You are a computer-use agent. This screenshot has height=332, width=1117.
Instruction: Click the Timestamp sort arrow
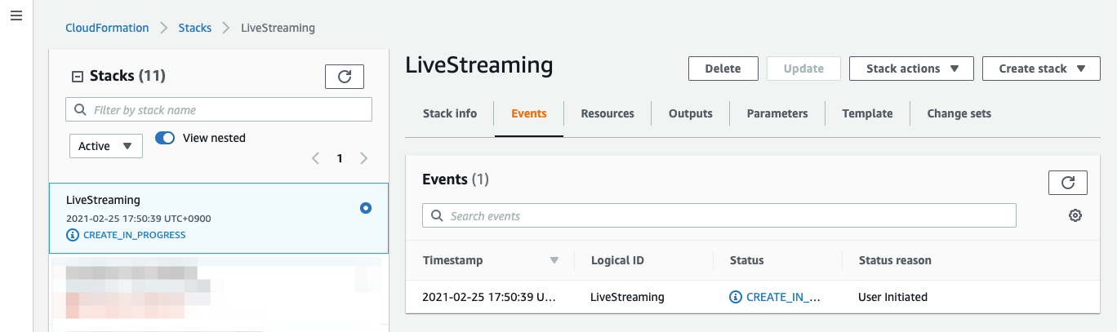pyautogui.click(x=554, y=260)
